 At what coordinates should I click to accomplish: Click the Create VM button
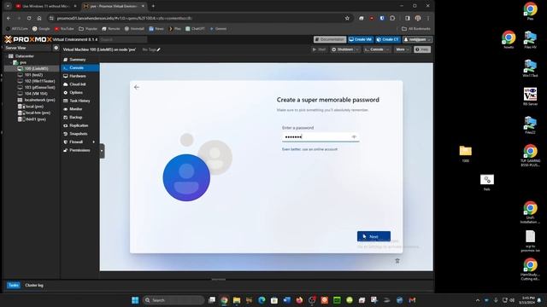tap(361, 40)
